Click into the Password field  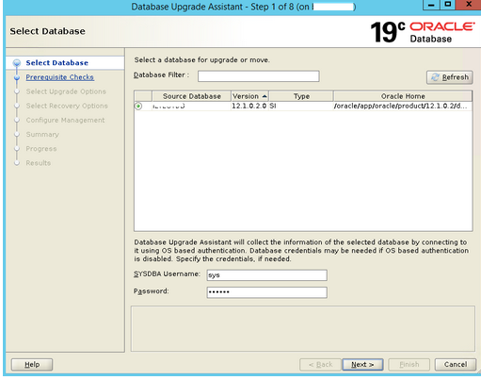pyautogui.click(x=266, y=292)
